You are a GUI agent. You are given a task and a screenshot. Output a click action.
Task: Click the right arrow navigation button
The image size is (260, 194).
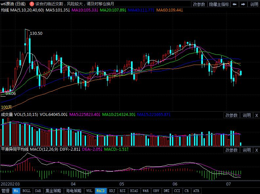click(243, 4)
